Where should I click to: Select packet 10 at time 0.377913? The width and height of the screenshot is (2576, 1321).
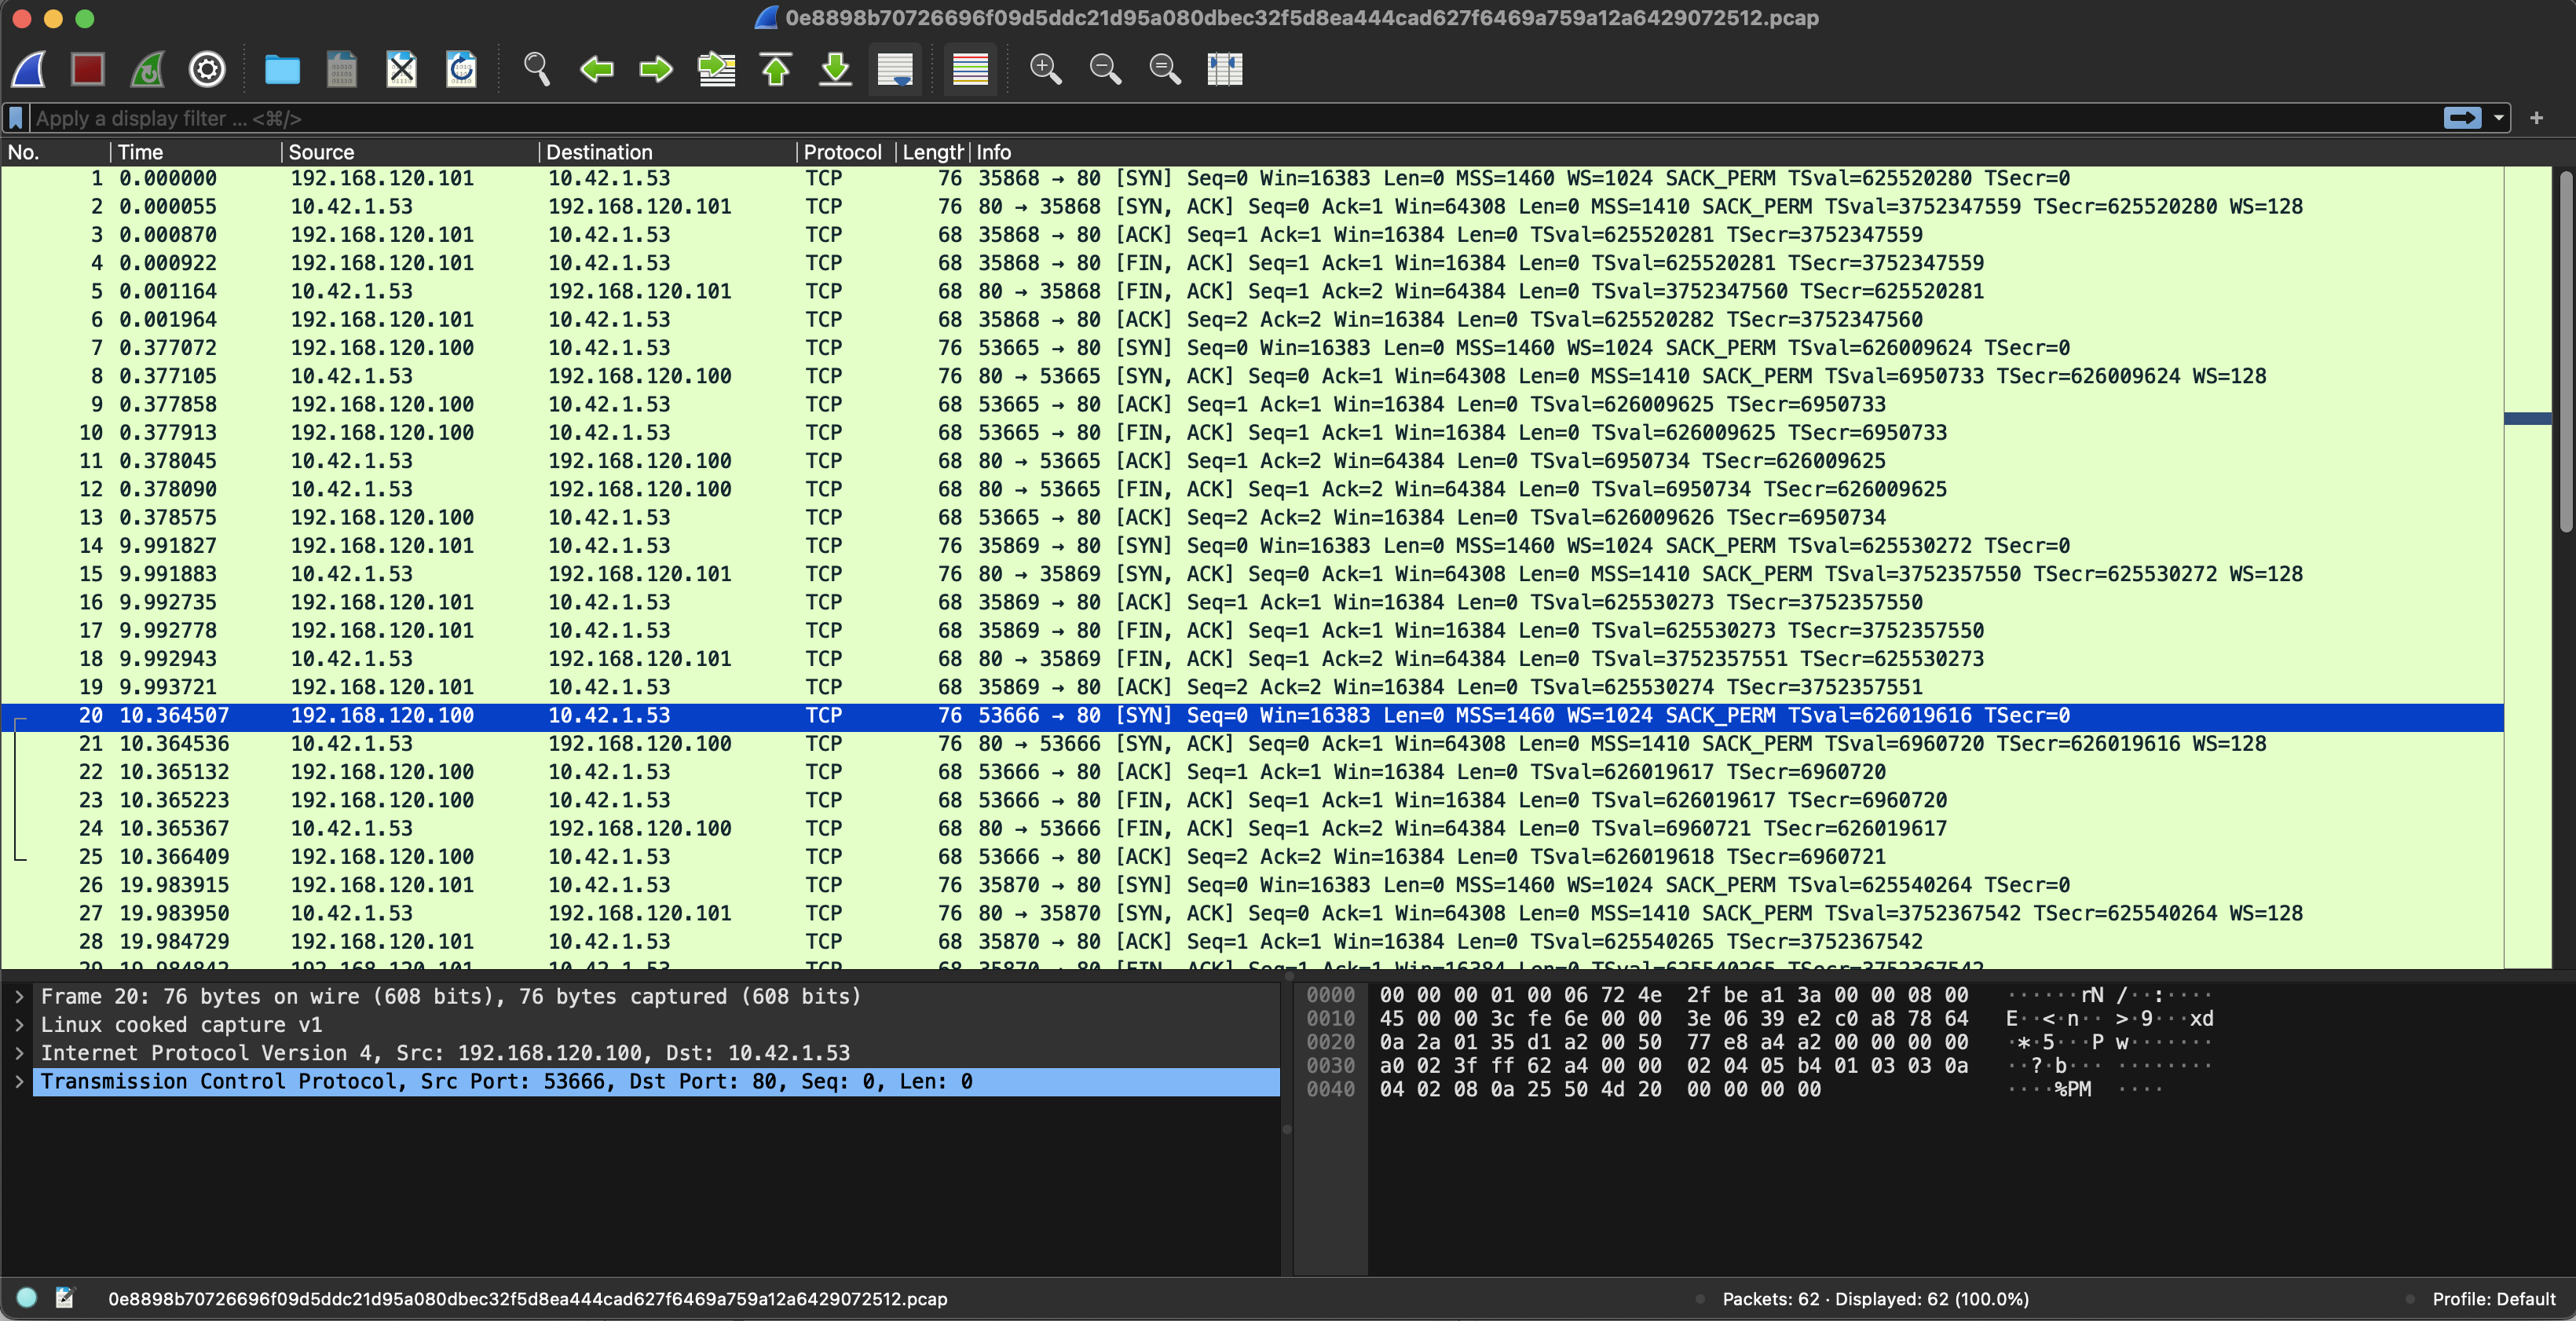1252,432
